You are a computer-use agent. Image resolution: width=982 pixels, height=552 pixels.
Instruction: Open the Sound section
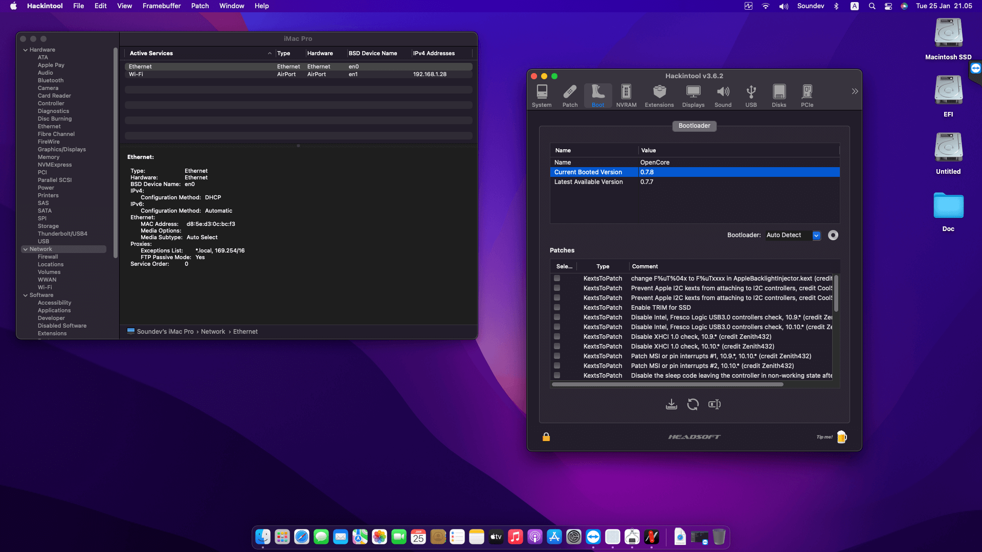pos(723,95)
